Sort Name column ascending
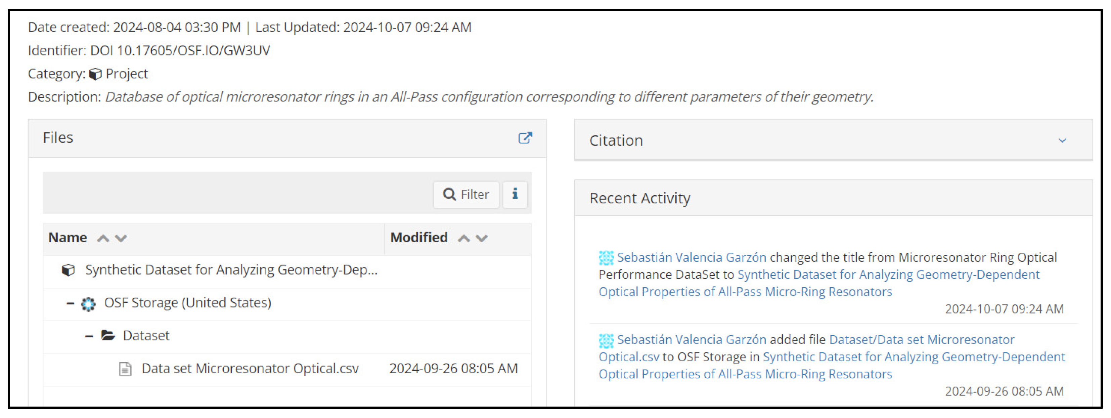Screen dimensions: 1111x418 coord(103,239)
